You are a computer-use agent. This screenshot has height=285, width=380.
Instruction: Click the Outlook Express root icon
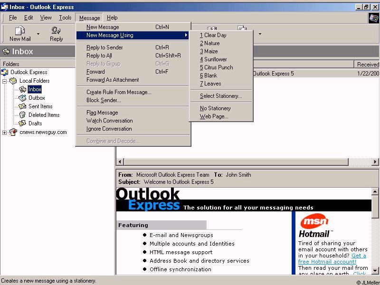(5, 72)
